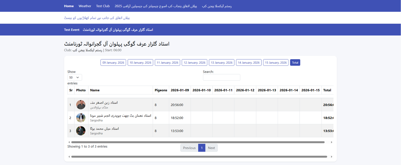The image size is (401, 165).
Task: Select the 09 January, 2026 date tab
Action: click(x=113, y=62)
